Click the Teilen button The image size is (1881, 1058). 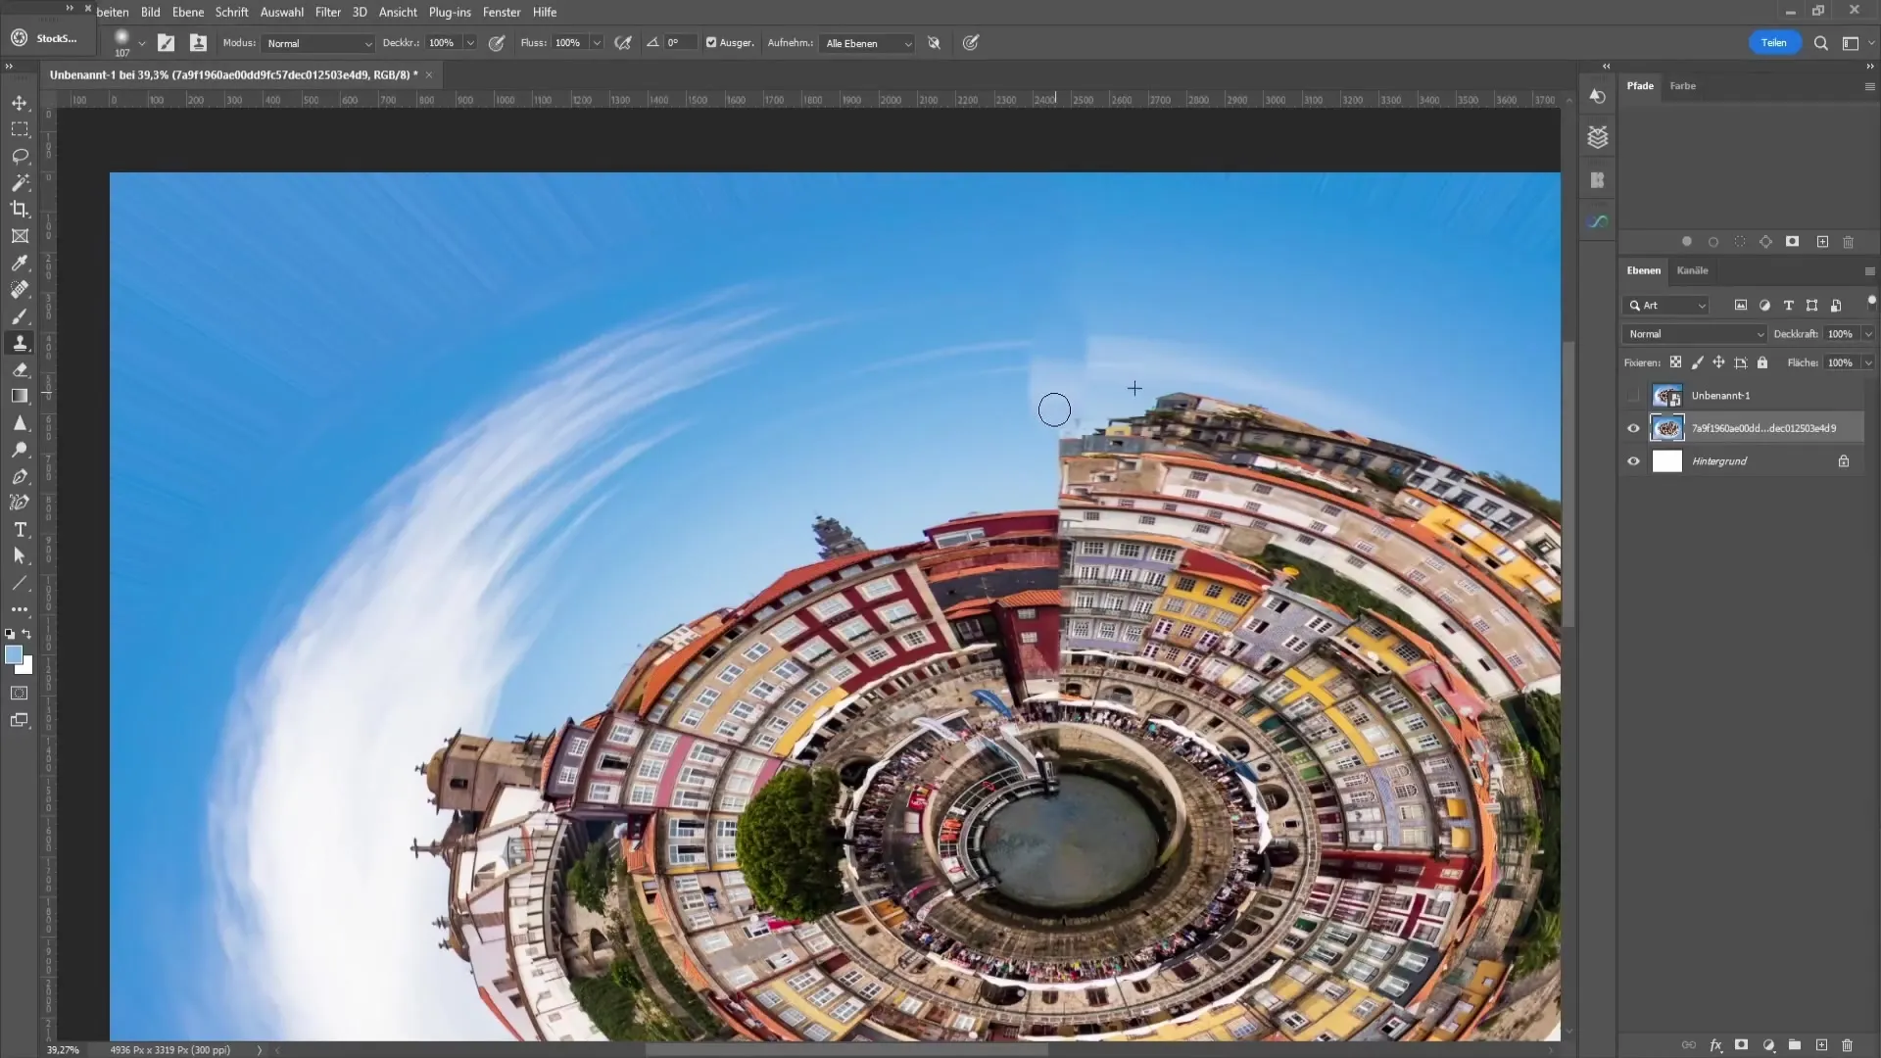coord(1774,43)
